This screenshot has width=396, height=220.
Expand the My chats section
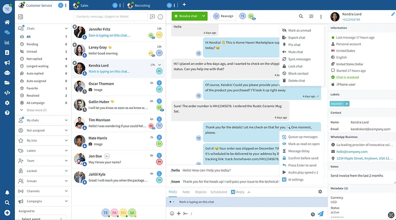66,120
